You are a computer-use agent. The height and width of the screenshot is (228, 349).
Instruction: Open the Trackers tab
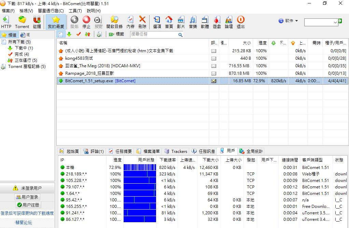176,152
